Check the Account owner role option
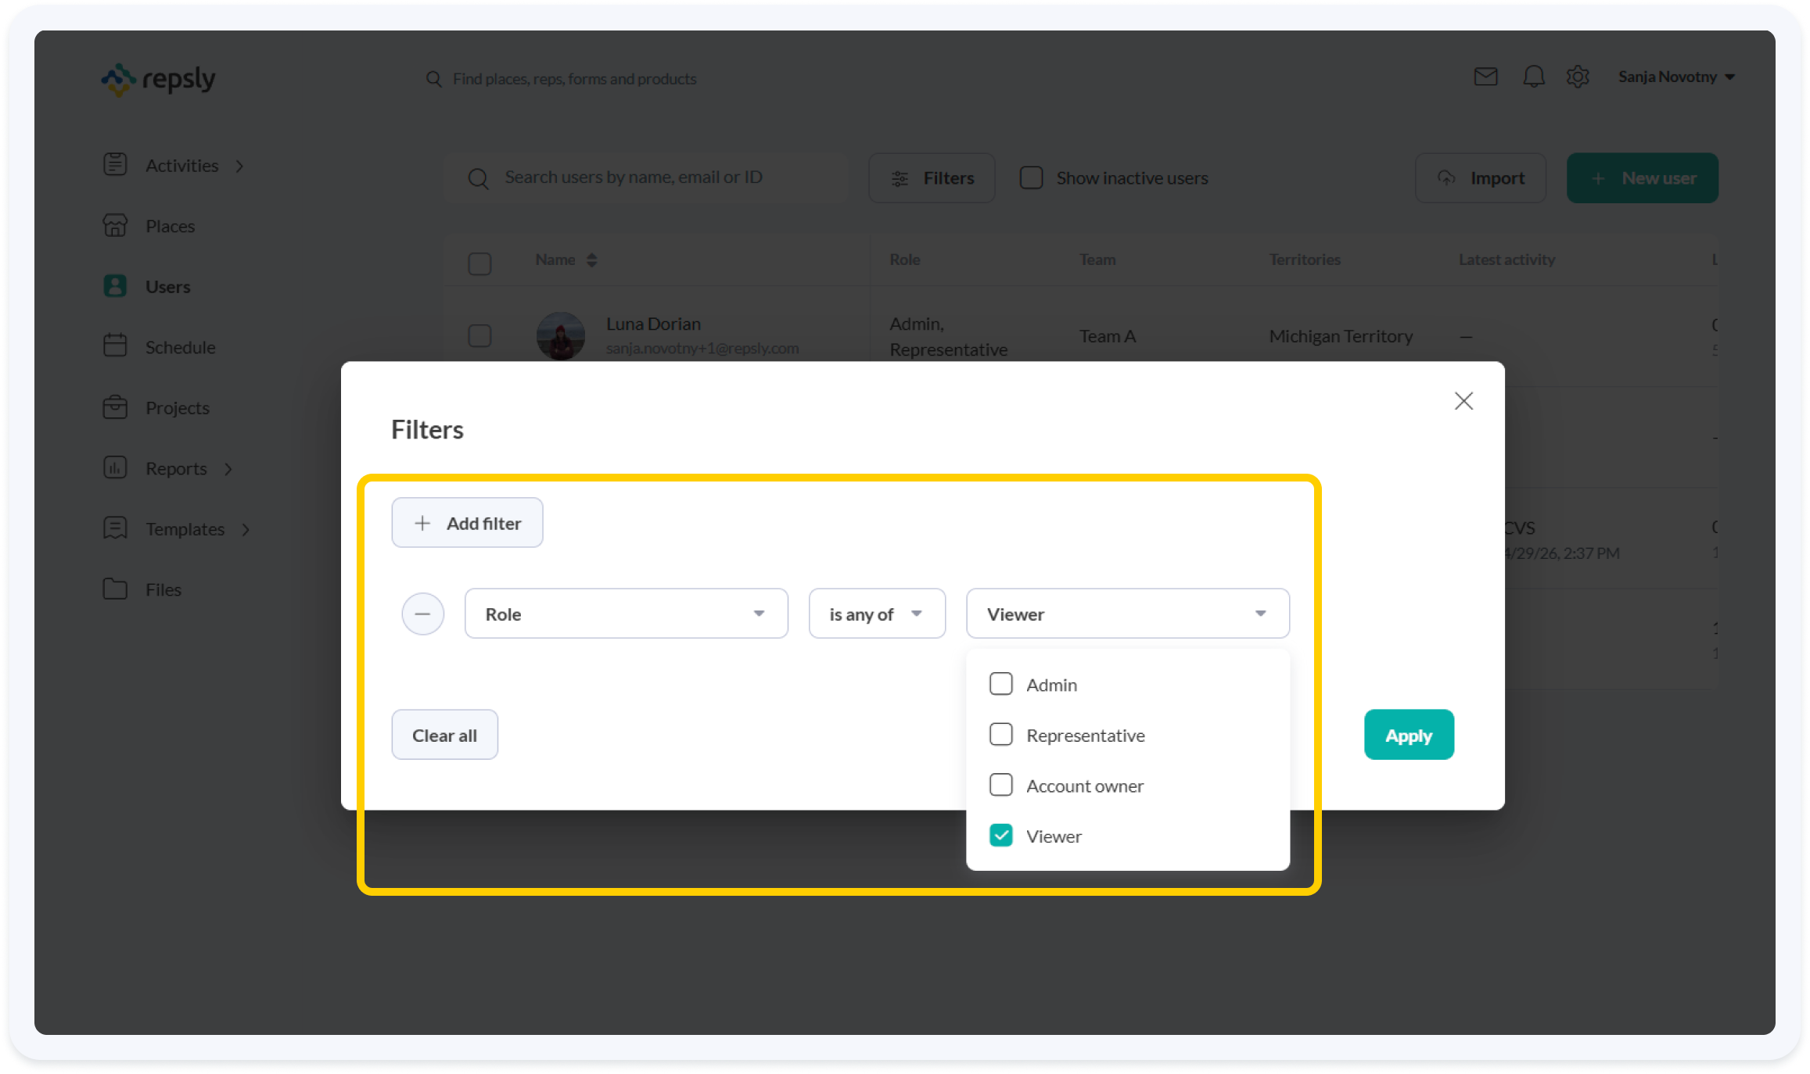Image resolution: width=1810 pixels, height=1074 pixels. point(1000,785)
